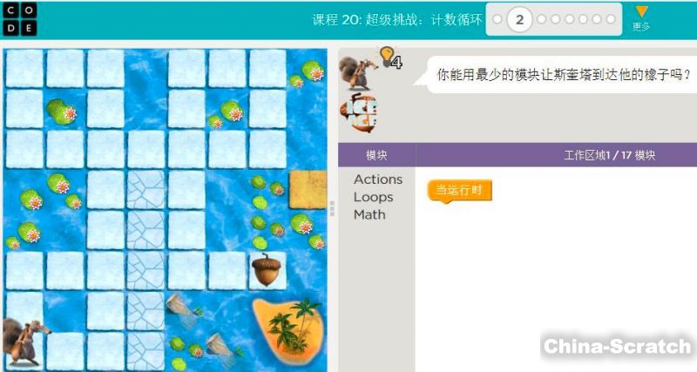Select the last level progress dot
The image size is (697, 372).
click(611, 19)
